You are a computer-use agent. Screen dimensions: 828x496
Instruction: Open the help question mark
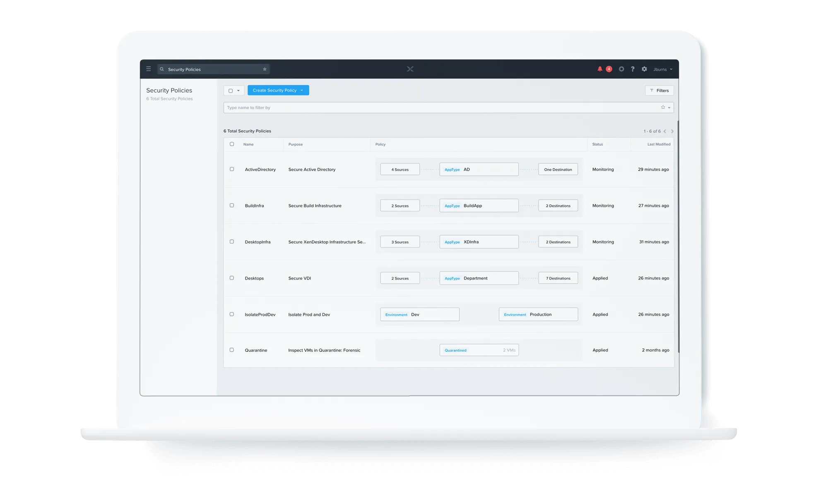(x=633, y=69)
